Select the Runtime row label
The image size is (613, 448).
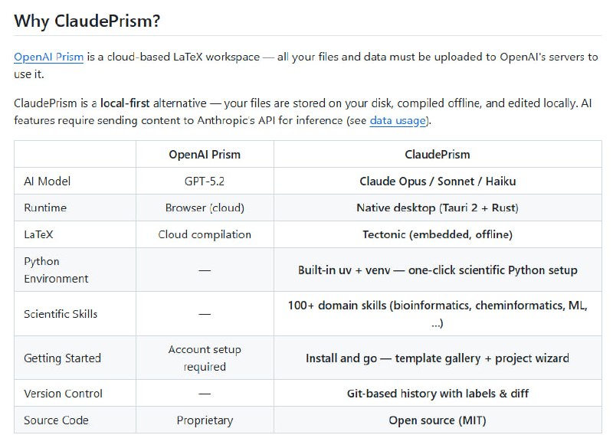coord(45,208)
